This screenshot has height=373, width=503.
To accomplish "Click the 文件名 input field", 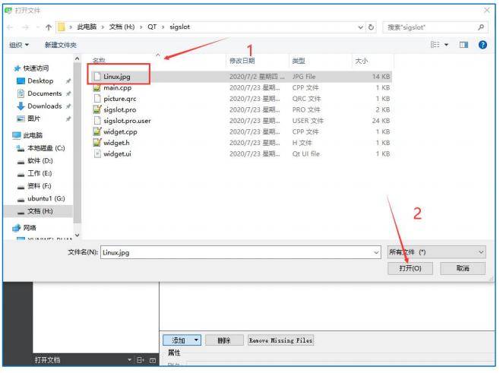I will pos(241,253).
